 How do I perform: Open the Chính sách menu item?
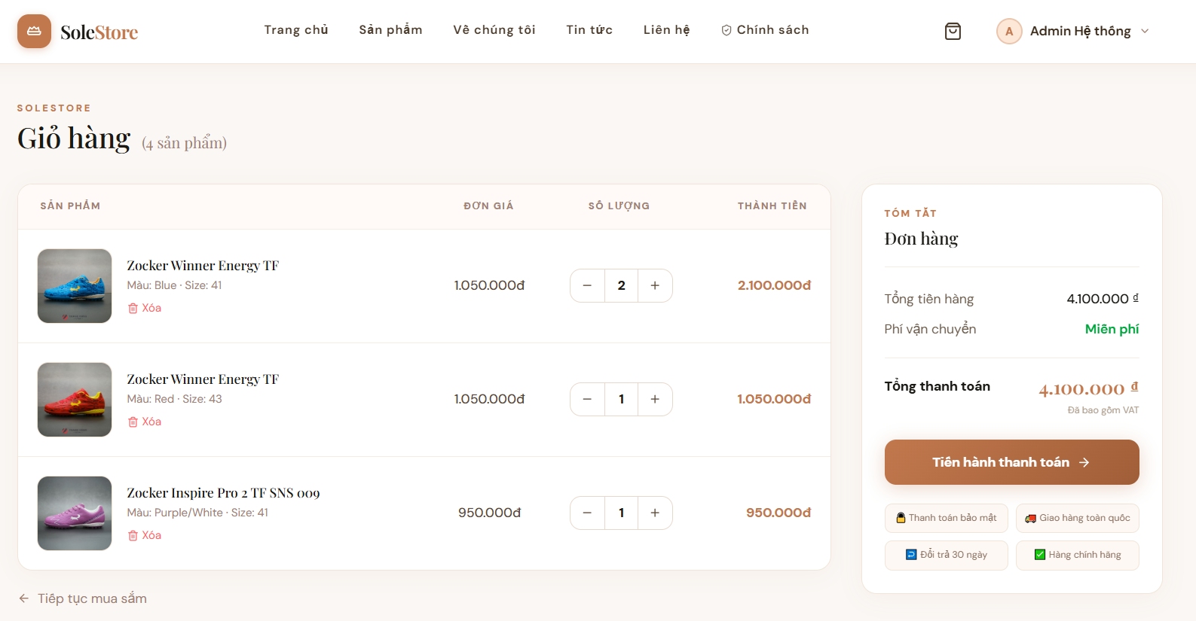point(765,30)
